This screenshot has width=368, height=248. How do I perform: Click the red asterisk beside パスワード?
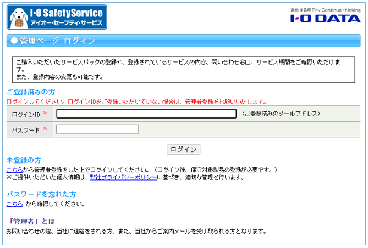point(45,129)
